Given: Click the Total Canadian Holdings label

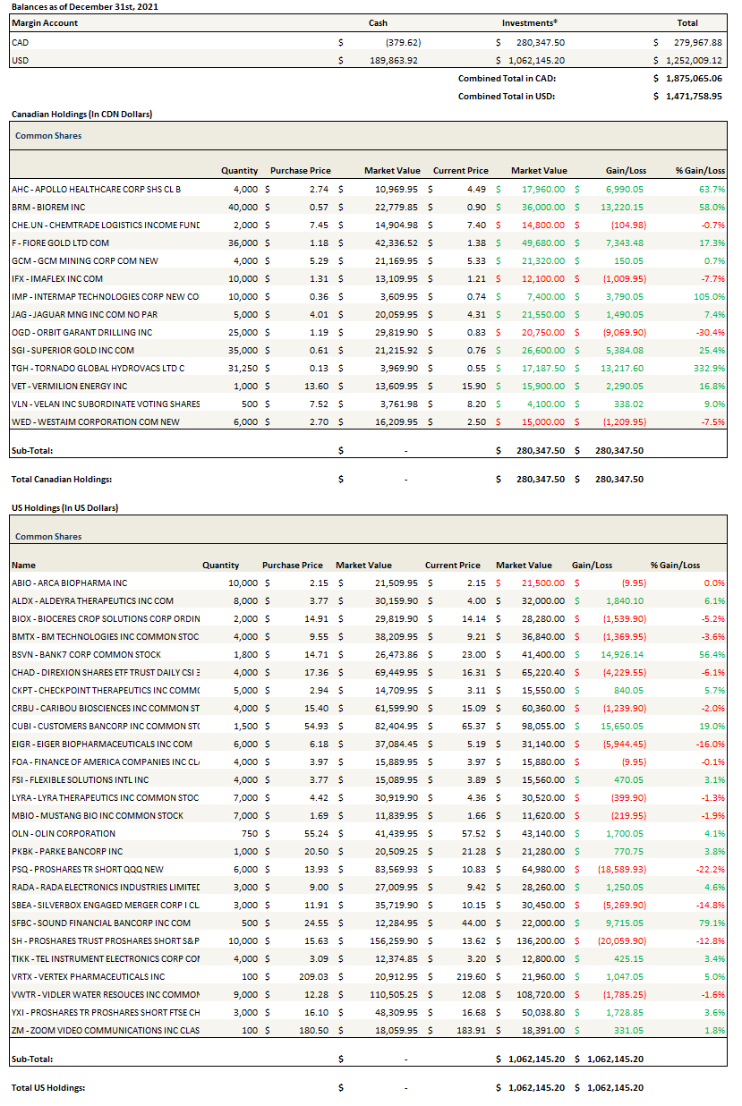Looking at the screenshot, I should [62, 479].
